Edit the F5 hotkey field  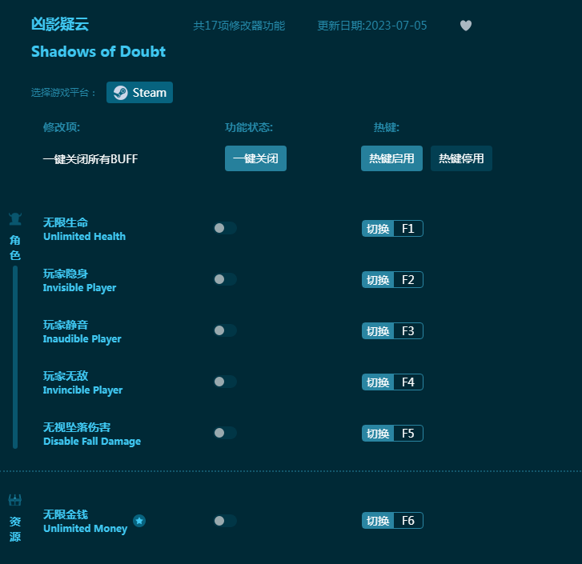click(x=408, y=433)
